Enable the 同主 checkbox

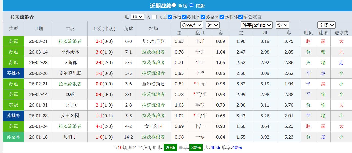[x=154, y=17]
